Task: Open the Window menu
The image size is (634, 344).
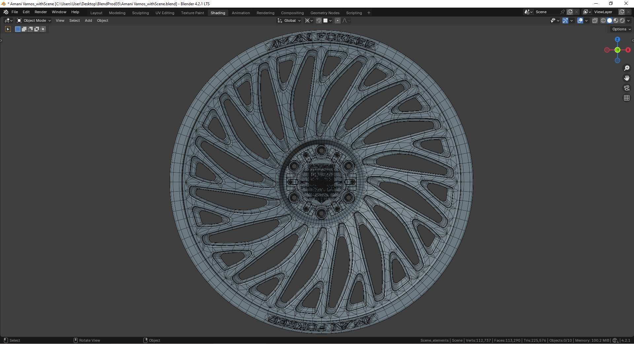Action: [59, 12]
